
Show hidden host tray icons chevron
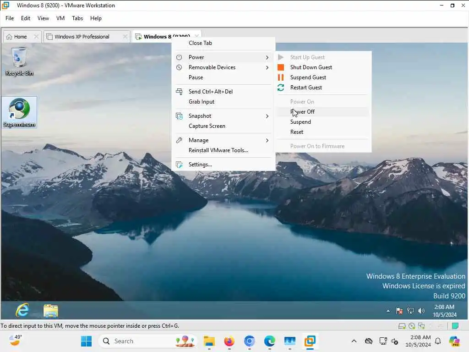tap(354, 341)
